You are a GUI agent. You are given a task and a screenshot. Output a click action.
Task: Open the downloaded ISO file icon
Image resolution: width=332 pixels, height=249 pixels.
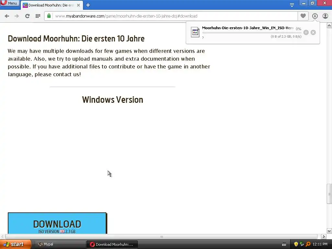coord(195,32)
